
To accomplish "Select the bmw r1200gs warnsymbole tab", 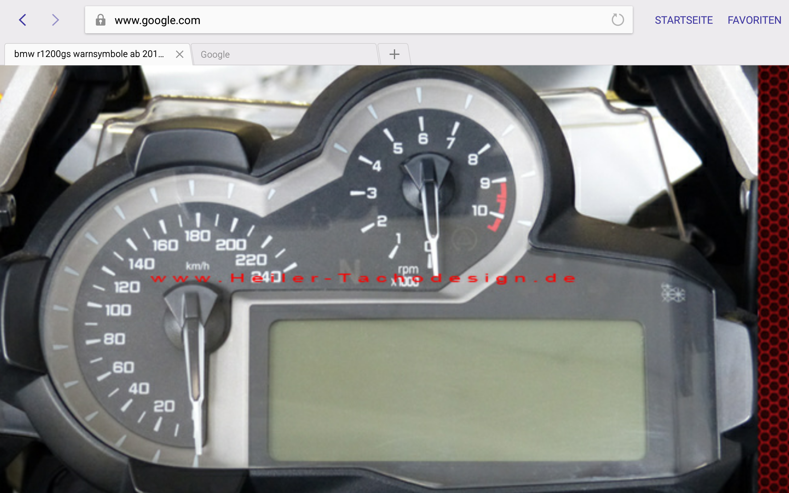I will (89, 54).
